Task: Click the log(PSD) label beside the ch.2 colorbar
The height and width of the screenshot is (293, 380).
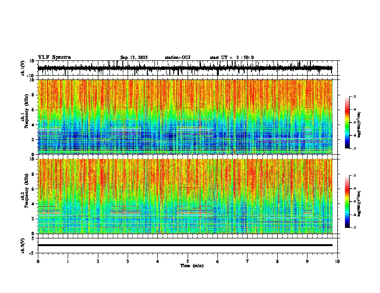Action: (359, 204)
